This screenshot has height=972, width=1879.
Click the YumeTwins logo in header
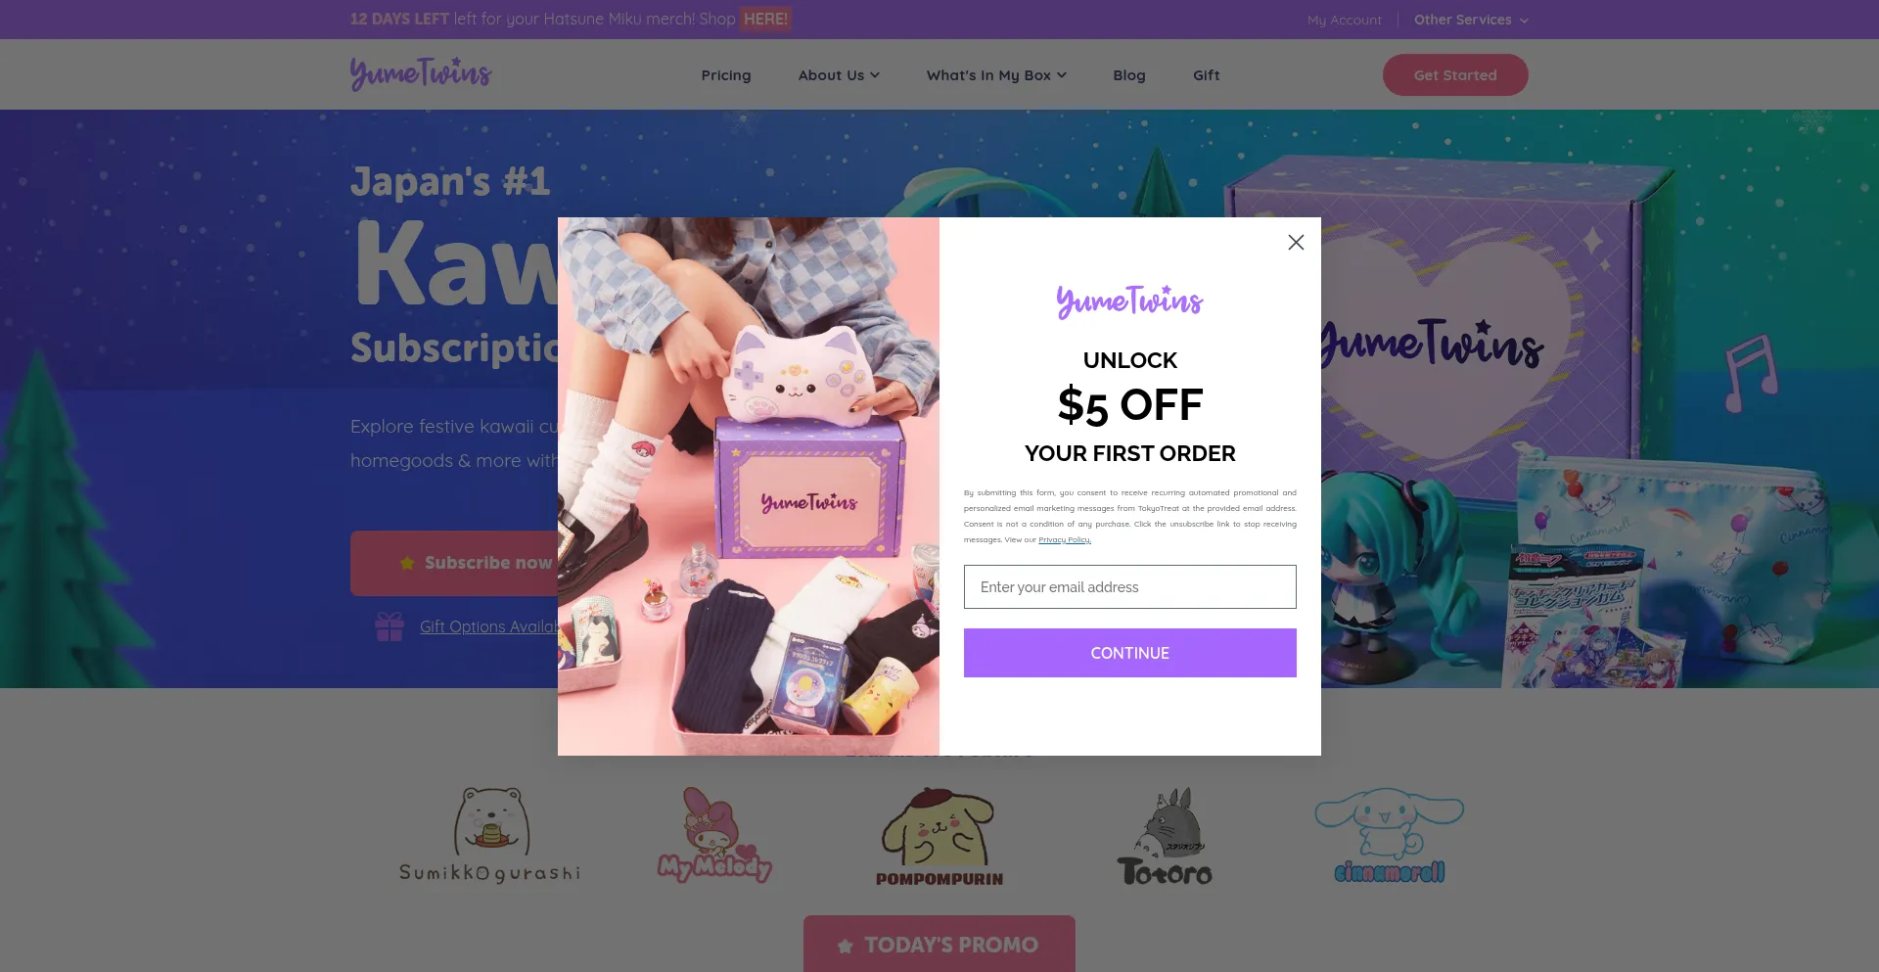click(421, 74)
